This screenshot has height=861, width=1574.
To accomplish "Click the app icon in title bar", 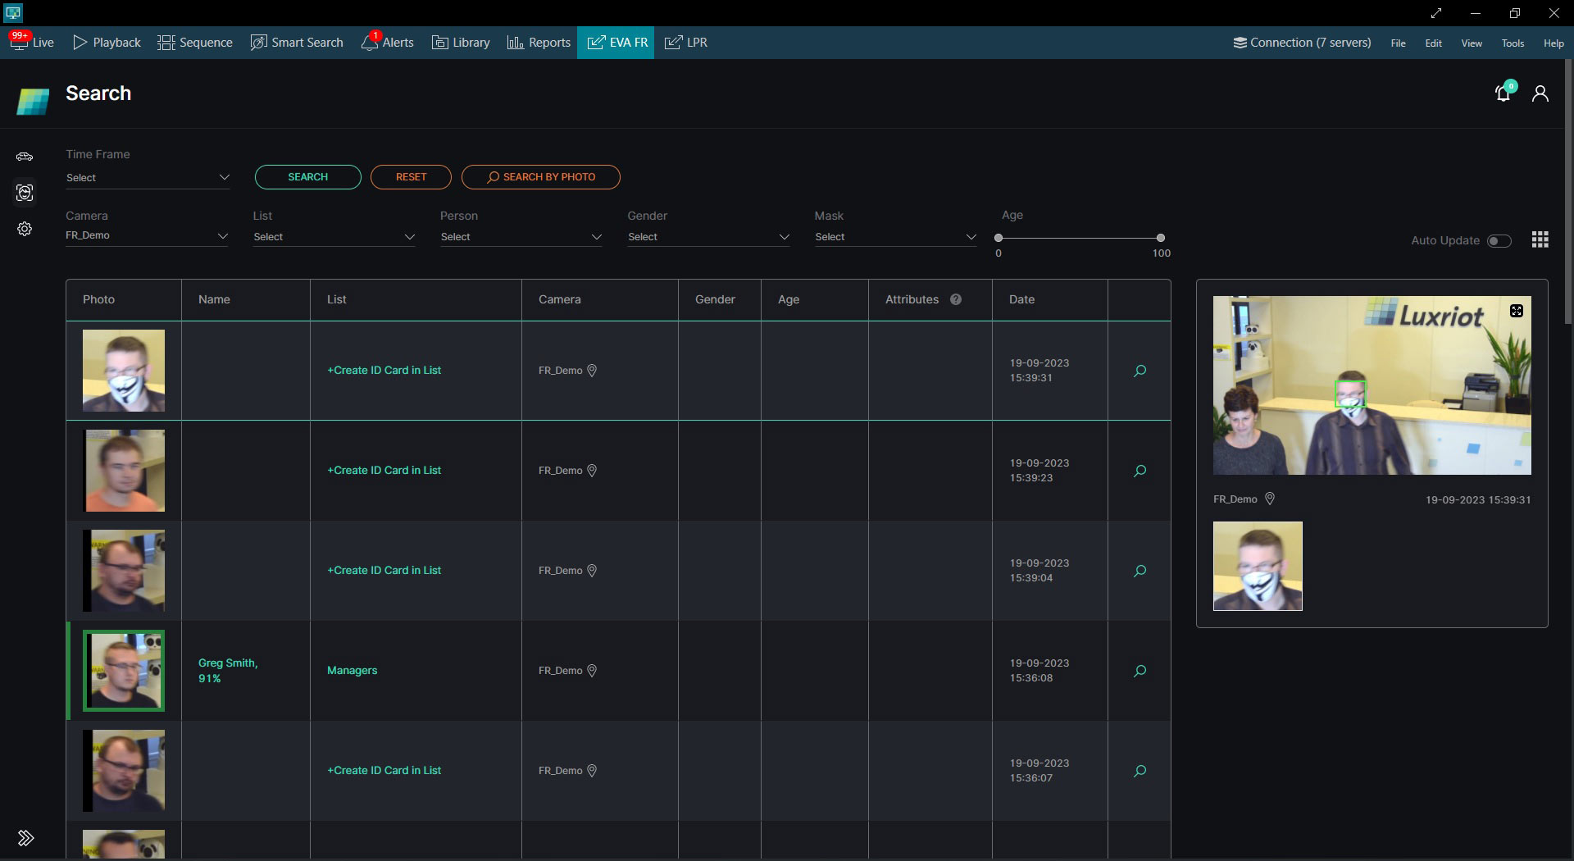I will [x=13, y=12].
